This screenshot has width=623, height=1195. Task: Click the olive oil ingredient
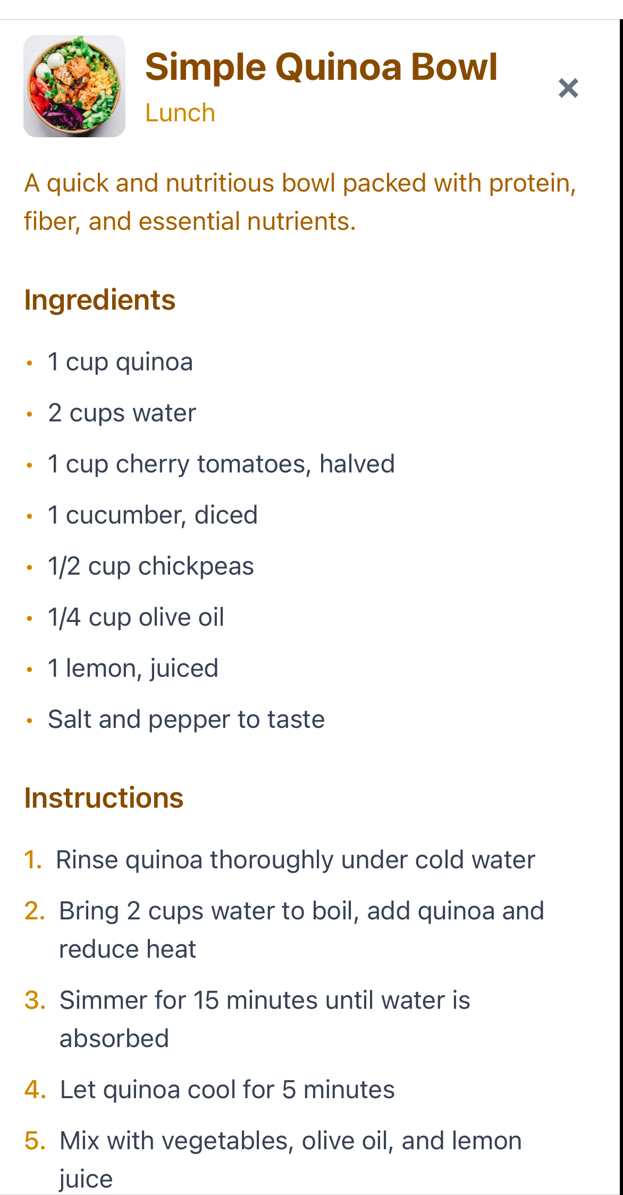pyautogui.click(x=136, y=617)
